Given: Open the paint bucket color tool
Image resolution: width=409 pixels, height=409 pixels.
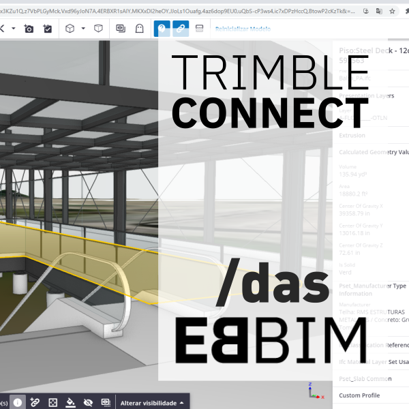Looking at the screenshot, I should (70, 402).
